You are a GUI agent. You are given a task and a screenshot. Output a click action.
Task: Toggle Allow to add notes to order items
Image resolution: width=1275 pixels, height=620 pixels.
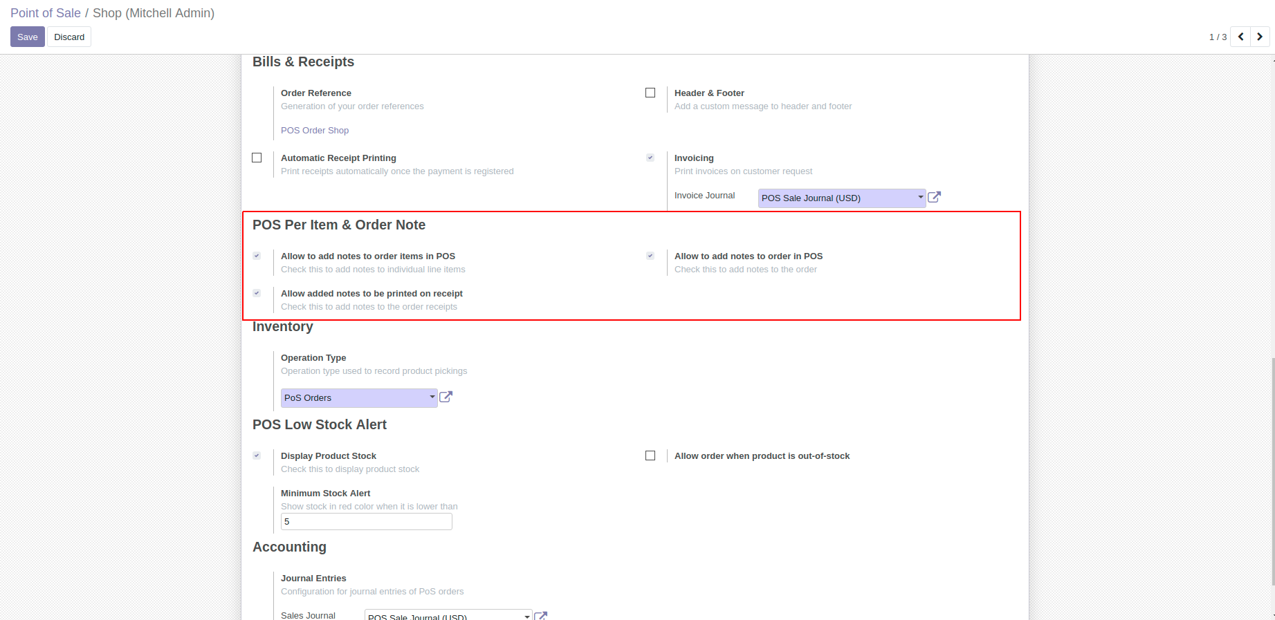(257, 256)
